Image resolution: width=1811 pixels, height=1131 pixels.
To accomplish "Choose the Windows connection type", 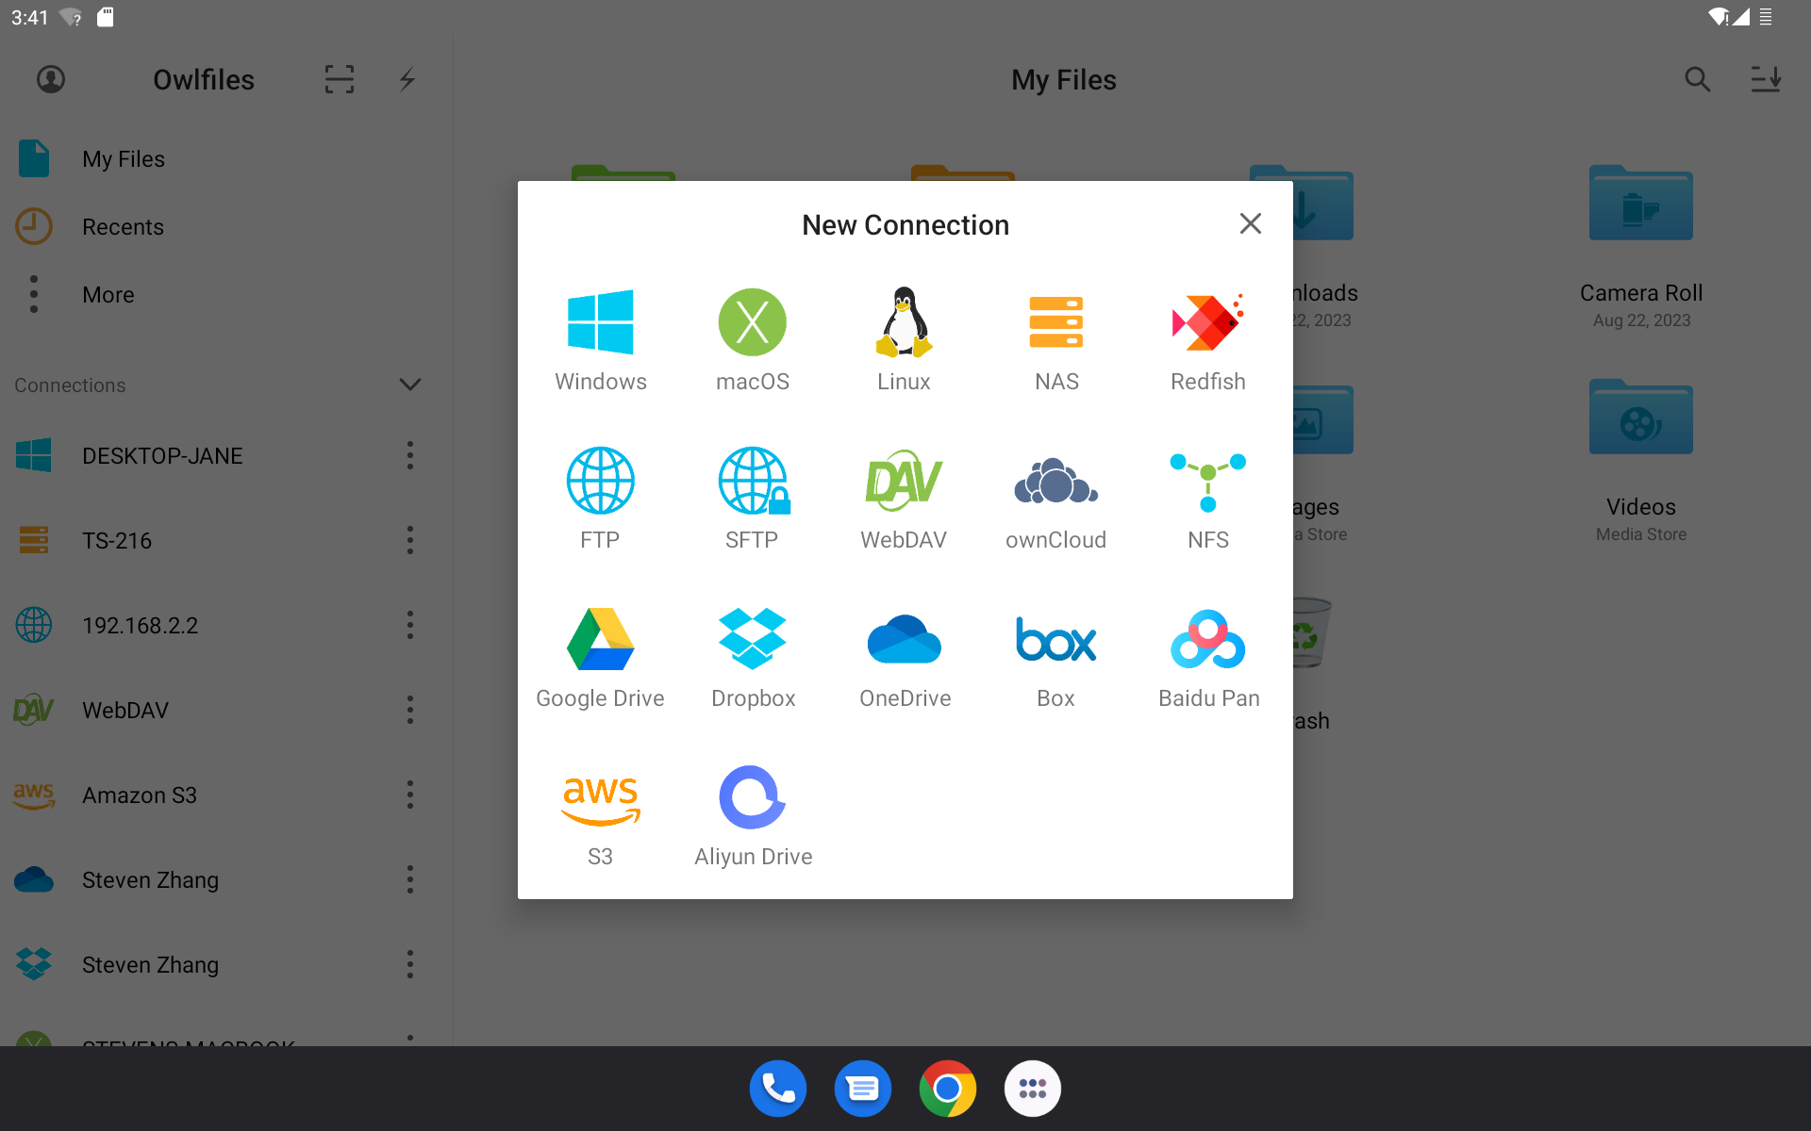I will click(x=601, y=340).
